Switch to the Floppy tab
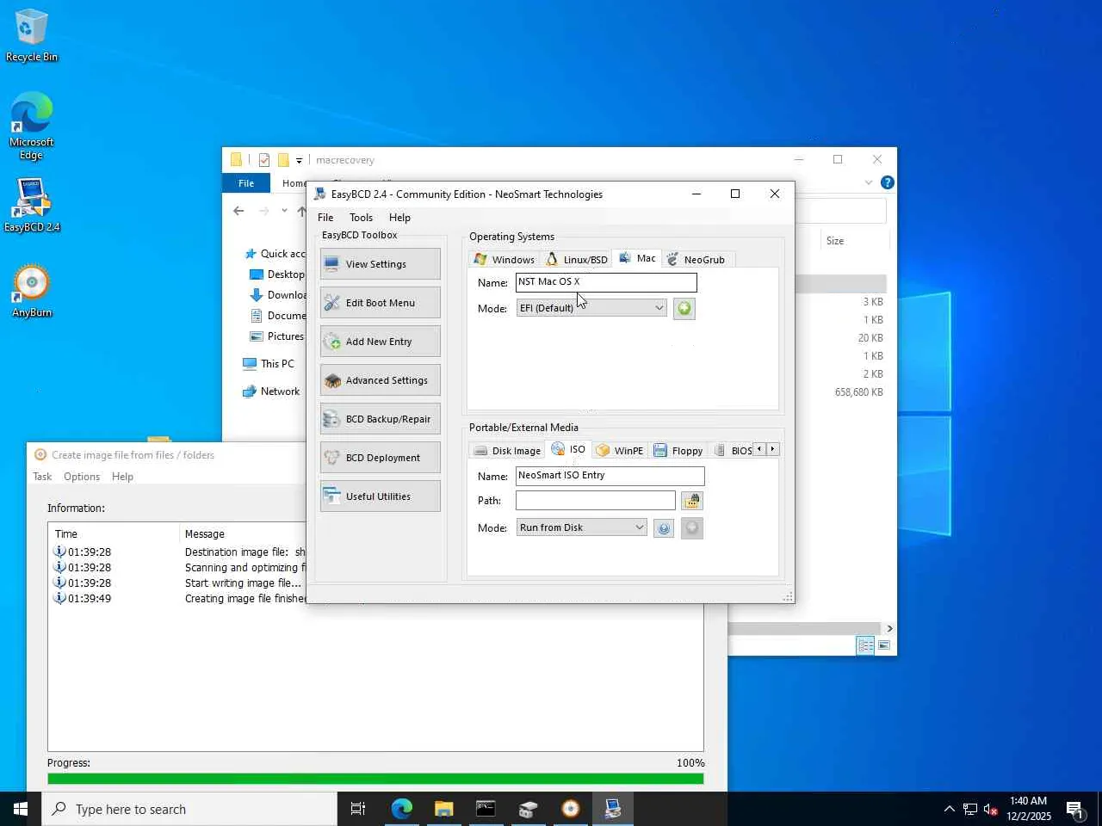The image size is (1102, 826). pyautogui.click(x=678, y=450)
